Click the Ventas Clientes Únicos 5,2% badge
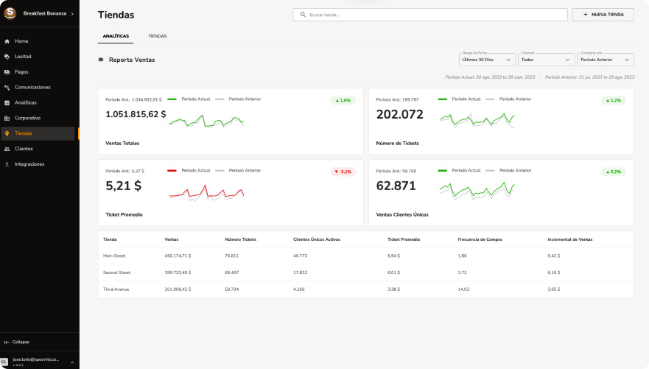 click(x=614, y=172)
